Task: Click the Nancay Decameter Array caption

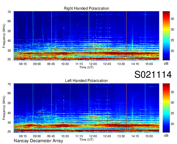Action: point(38,141)
